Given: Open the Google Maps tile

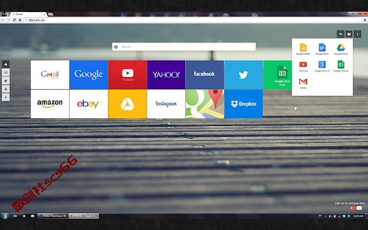Looking at the screenshot, I should pos(205,104).
